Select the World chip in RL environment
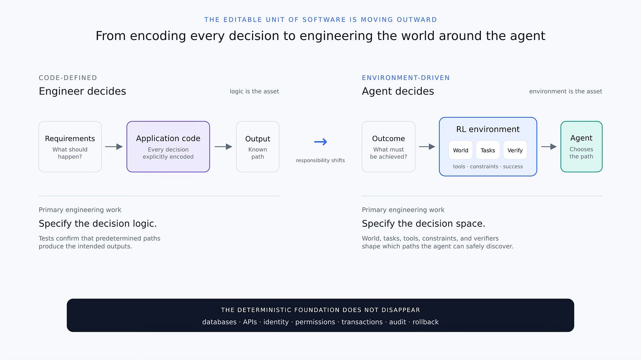The width and height of the screenshot is (641, 360). pos(460,150)
